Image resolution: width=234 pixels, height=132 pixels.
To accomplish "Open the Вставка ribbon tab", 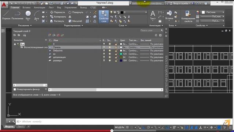I will tap(26, 7).
